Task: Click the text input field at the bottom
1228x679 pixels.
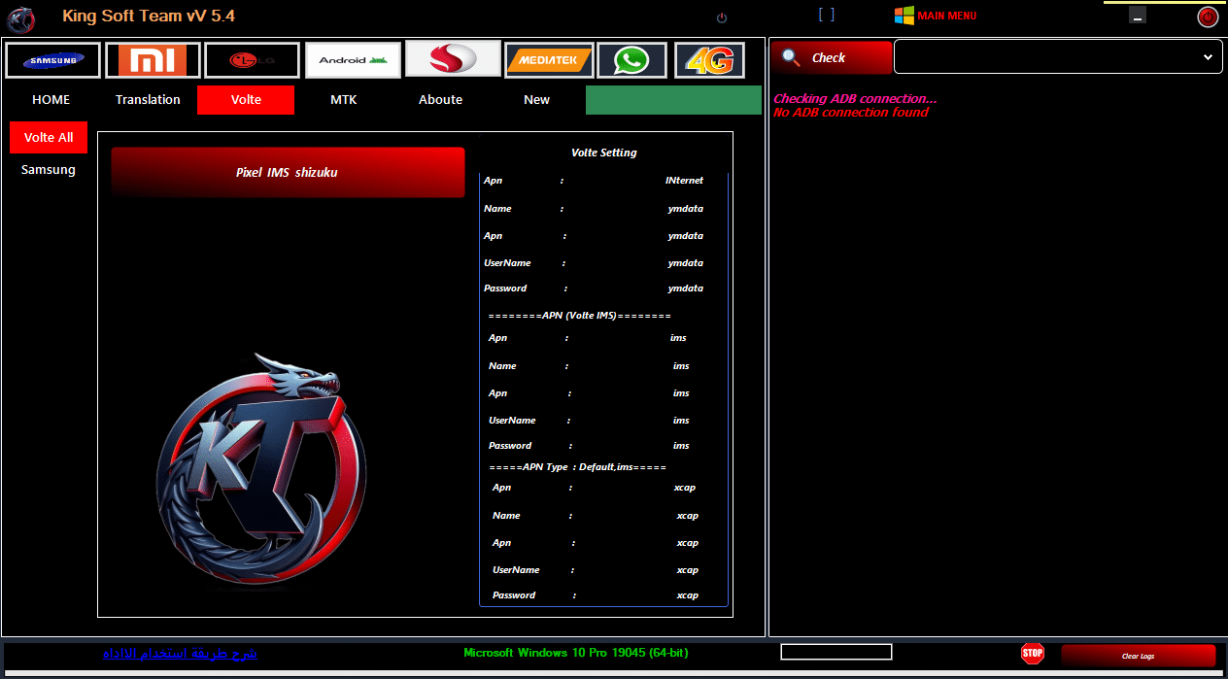Action: (x=836, y=651)
